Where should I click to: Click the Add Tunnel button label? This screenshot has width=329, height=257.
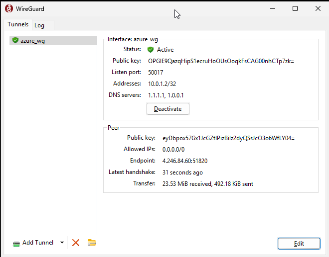tap(38, 243)
